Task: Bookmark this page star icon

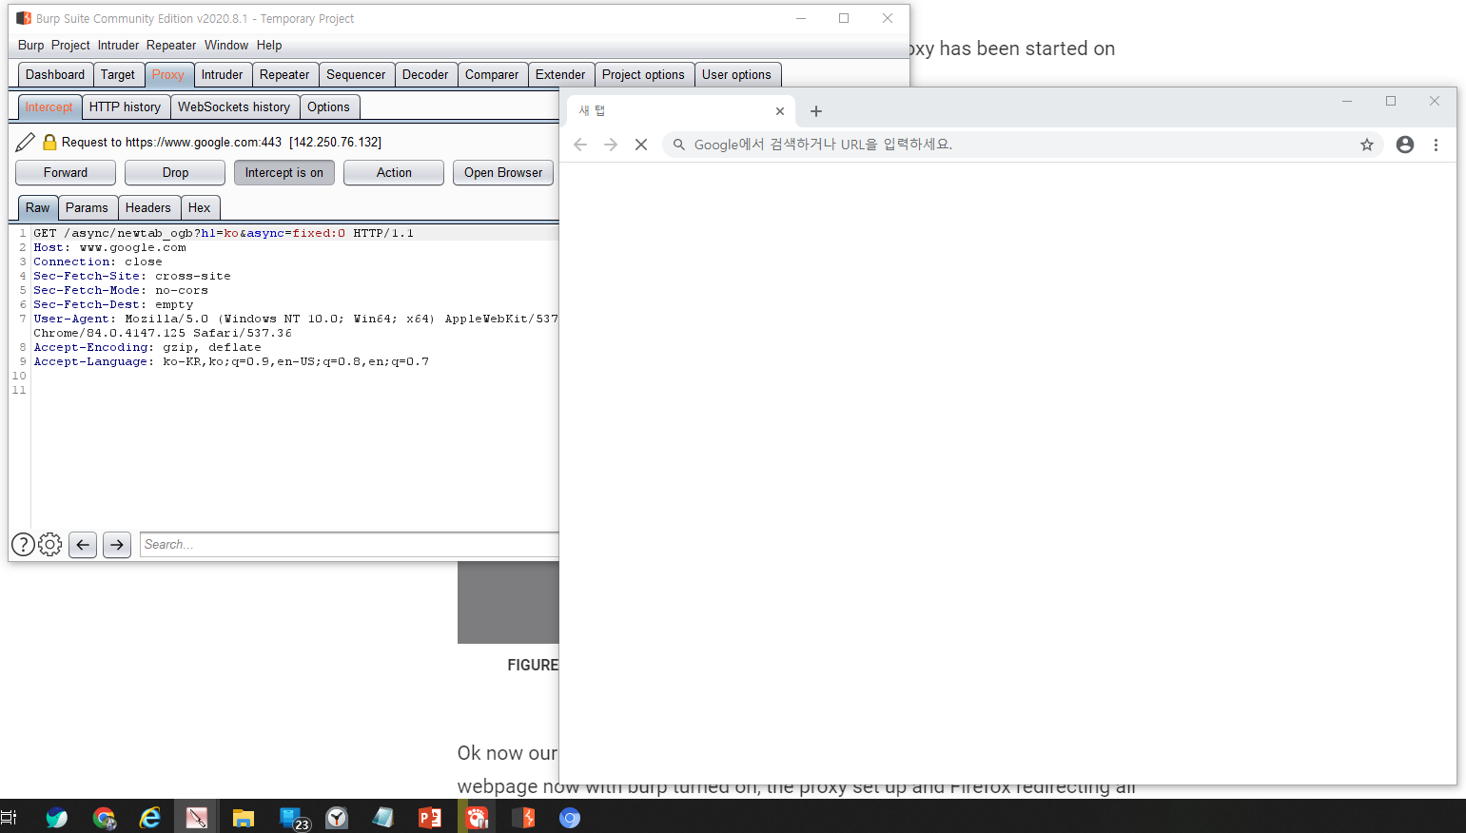Action: click(x=1367, y=145)
